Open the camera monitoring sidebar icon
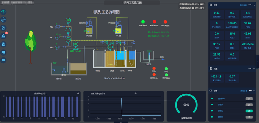The height and width of the screenshot is (123, 259). tap(3, 28)
